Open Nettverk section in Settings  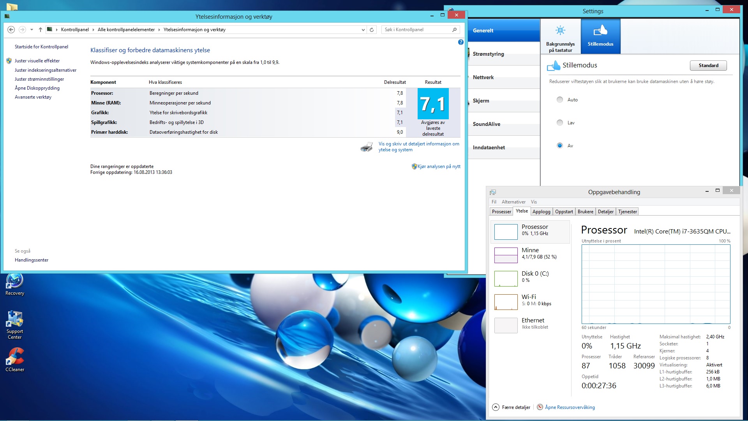pyautogui.click(x=504, y=77)
